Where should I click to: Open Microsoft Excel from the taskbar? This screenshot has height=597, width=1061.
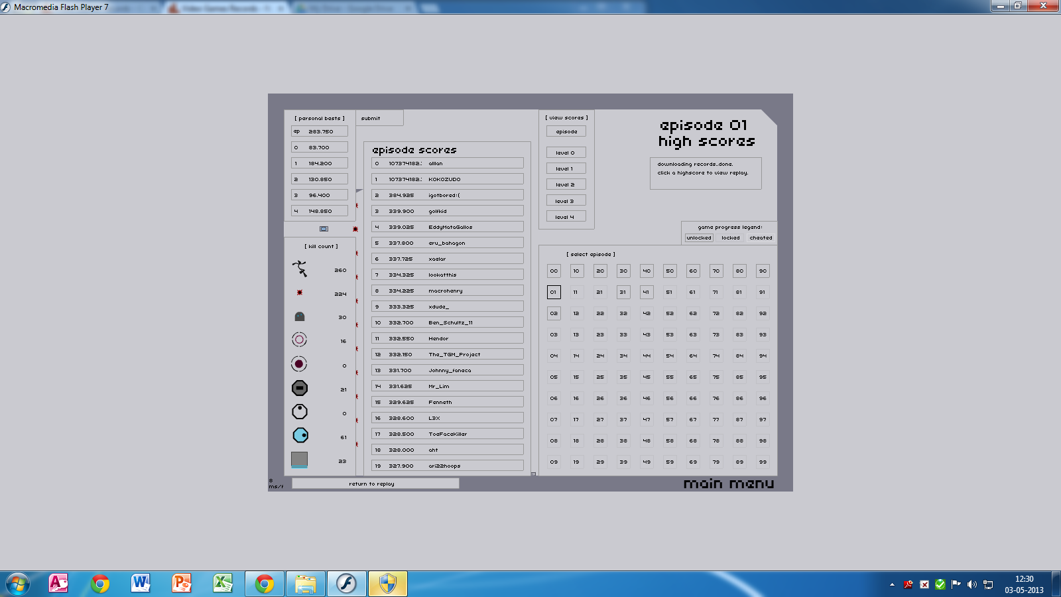coord(223,584)
